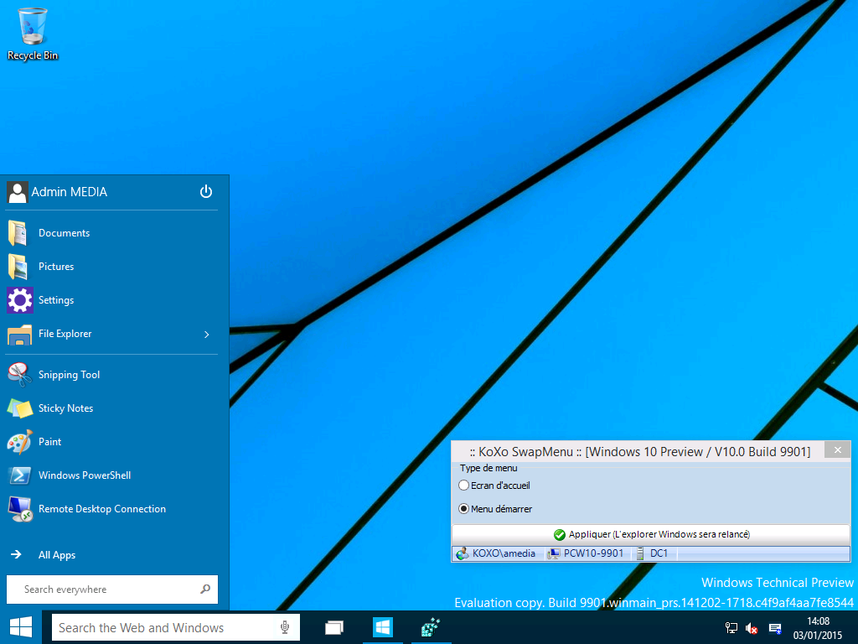
Task: Select the Ecran d'accueil radio button
Action: 463,486
